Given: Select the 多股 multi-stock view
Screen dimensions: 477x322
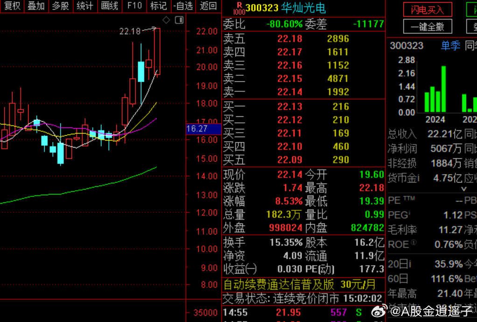Looking at the screenshot, I should click(x=61, y=6).
